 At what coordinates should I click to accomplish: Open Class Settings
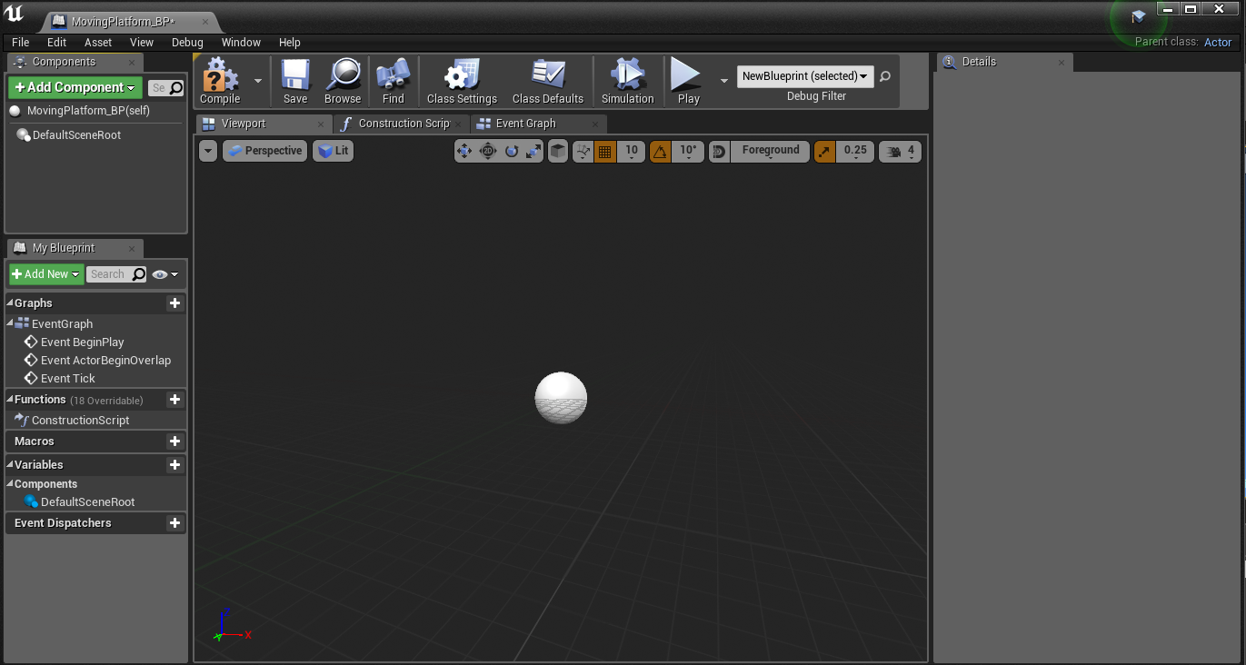461,80
